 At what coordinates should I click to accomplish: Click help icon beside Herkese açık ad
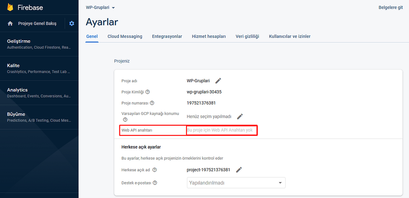coord(155,170)
